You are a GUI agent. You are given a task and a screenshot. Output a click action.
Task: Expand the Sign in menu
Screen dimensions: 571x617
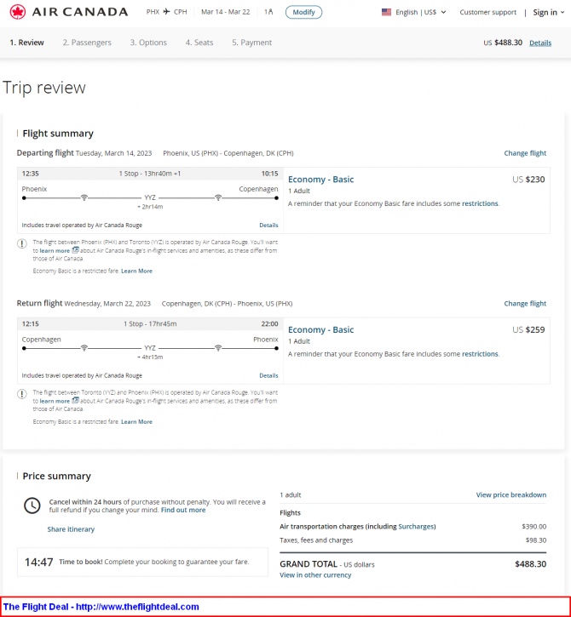tap(549, 12)
